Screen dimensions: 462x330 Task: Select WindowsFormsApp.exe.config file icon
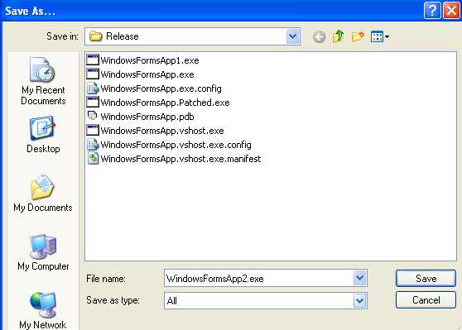[x=93, y=88]
